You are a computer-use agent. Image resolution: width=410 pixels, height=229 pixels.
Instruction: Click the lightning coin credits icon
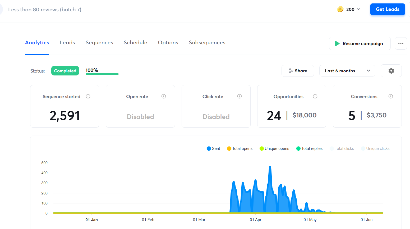click(x=340, y=9)
